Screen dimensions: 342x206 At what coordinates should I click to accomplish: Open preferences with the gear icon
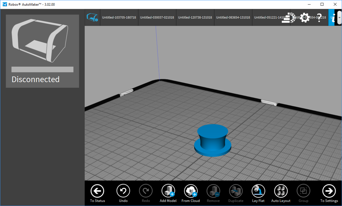pyautogui.click(x=305, y=18)
